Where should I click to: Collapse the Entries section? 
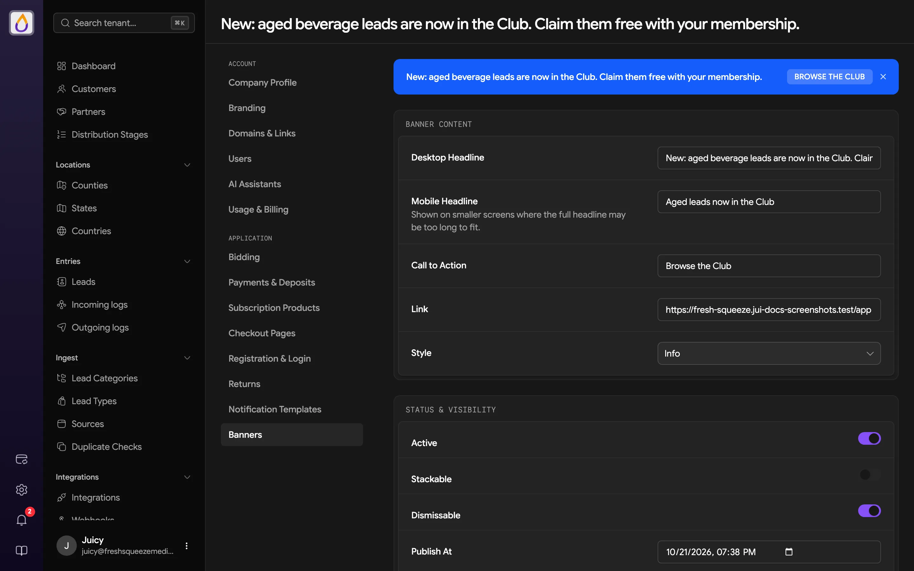(187, 261)
